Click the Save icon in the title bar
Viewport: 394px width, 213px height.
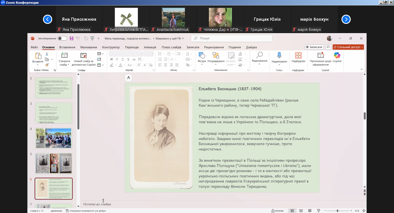72,38
